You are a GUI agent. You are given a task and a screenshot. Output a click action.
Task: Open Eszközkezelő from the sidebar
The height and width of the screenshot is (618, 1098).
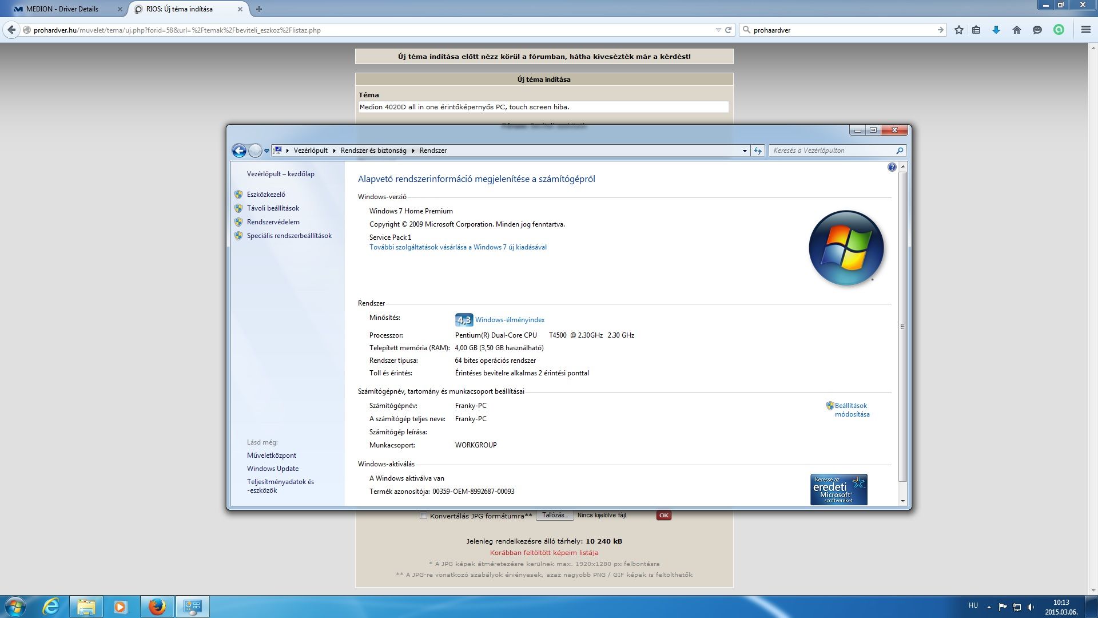click(x=266, y=195)
